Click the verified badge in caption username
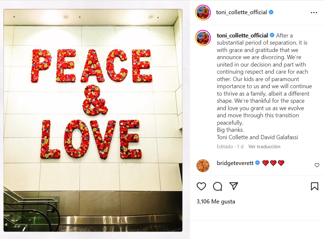The image size is (324, 239). click(x=272, y=35)
